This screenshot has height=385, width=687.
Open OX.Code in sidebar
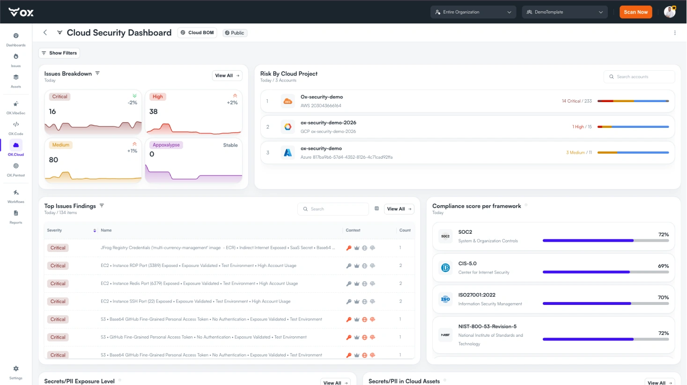click(16, 128)
